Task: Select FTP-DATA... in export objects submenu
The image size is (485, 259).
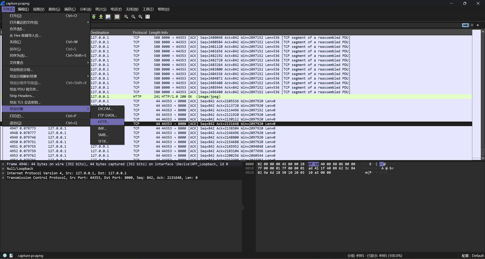Action: point(107,115)
